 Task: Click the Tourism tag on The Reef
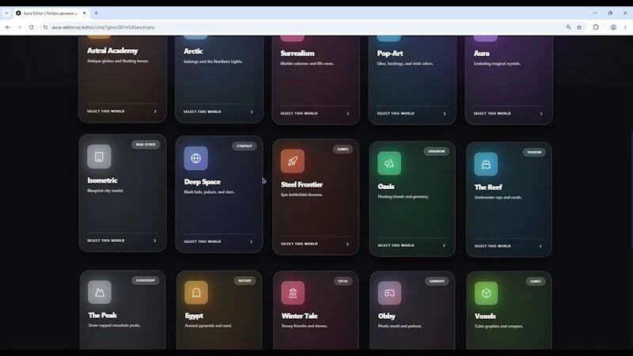pos(534,152)
